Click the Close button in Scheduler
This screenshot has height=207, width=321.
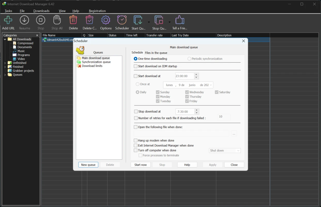234,165
